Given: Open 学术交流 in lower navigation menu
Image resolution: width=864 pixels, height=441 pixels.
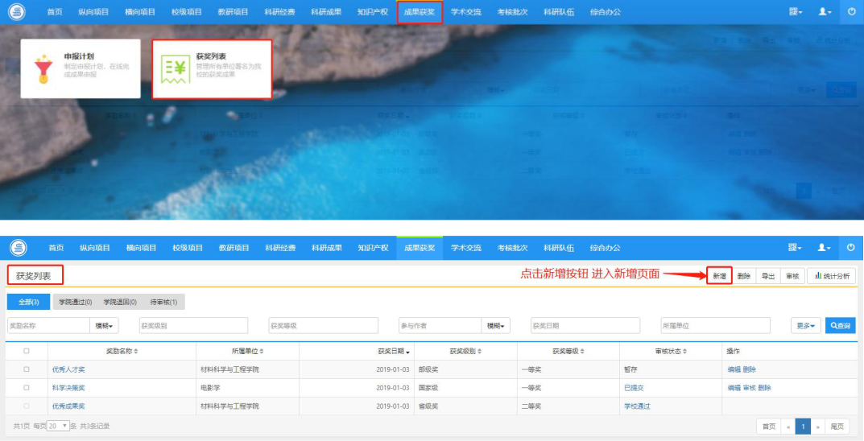Looking at the screenshot, I should tap(466, 248).
